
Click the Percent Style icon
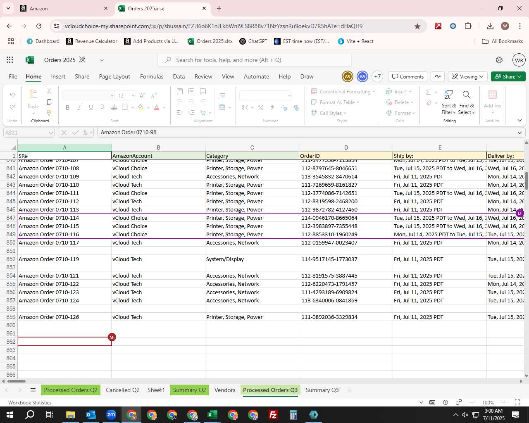[x=261, y=107]
